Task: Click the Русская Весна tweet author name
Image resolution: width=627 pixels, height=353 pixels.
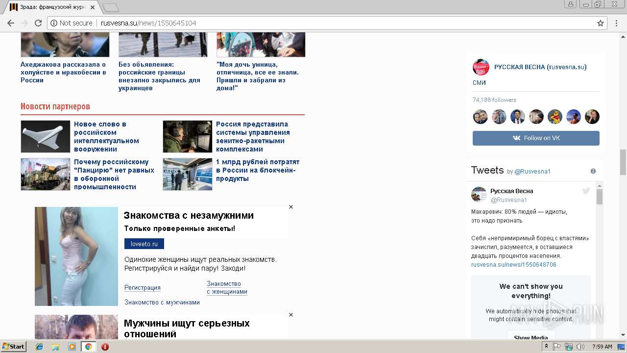Action: point(512,191)
